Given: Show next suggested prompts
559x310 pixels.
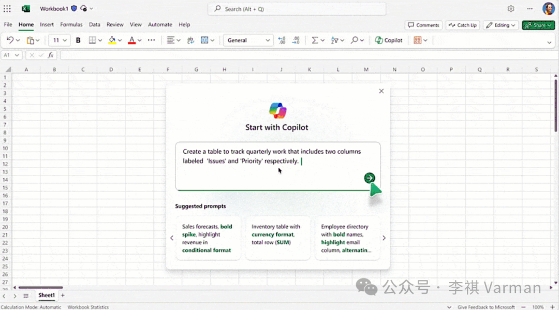Looking at the screenshot, I should tap(384, 238).
